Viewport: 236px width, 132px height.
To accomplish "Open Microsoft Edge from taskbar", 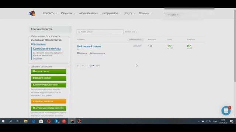I will (34, 121).
